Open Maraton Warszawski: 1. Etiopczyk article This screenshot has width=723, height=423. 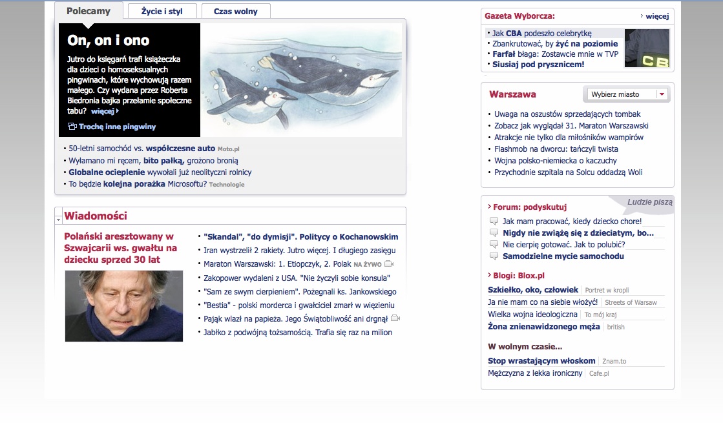click(278, 264)
